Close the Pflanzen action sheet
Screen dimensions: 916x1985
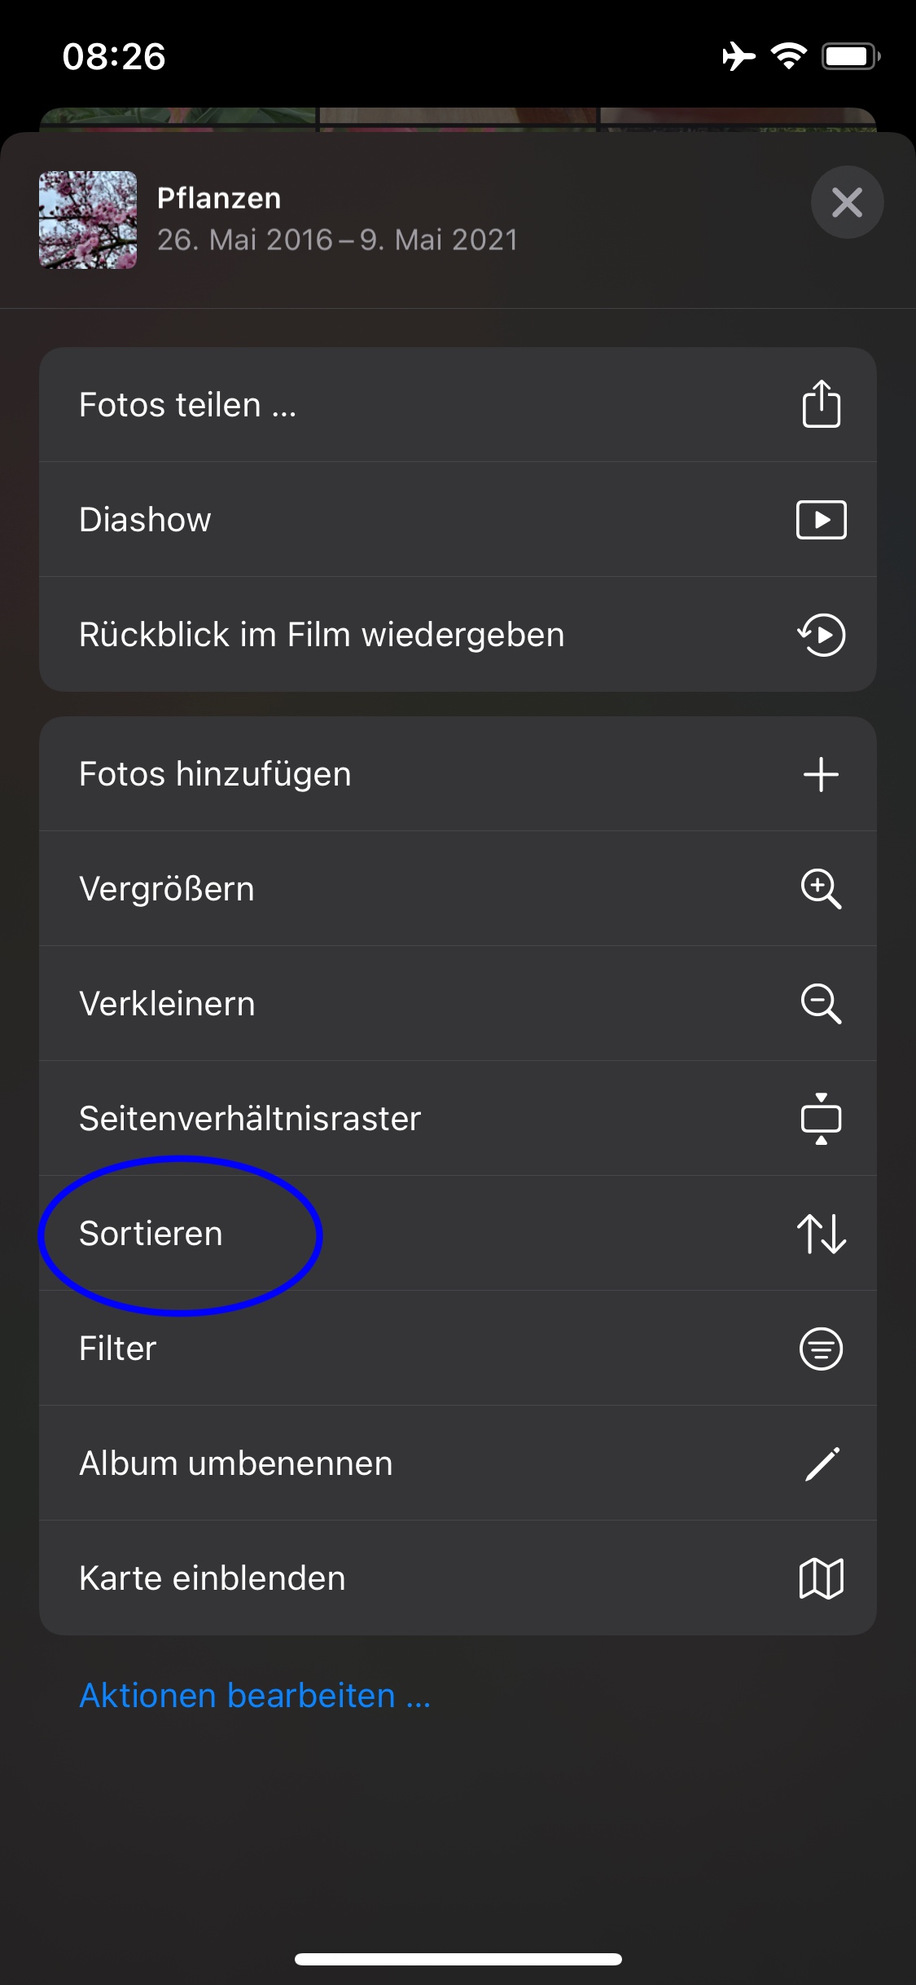tap(847, 202)
